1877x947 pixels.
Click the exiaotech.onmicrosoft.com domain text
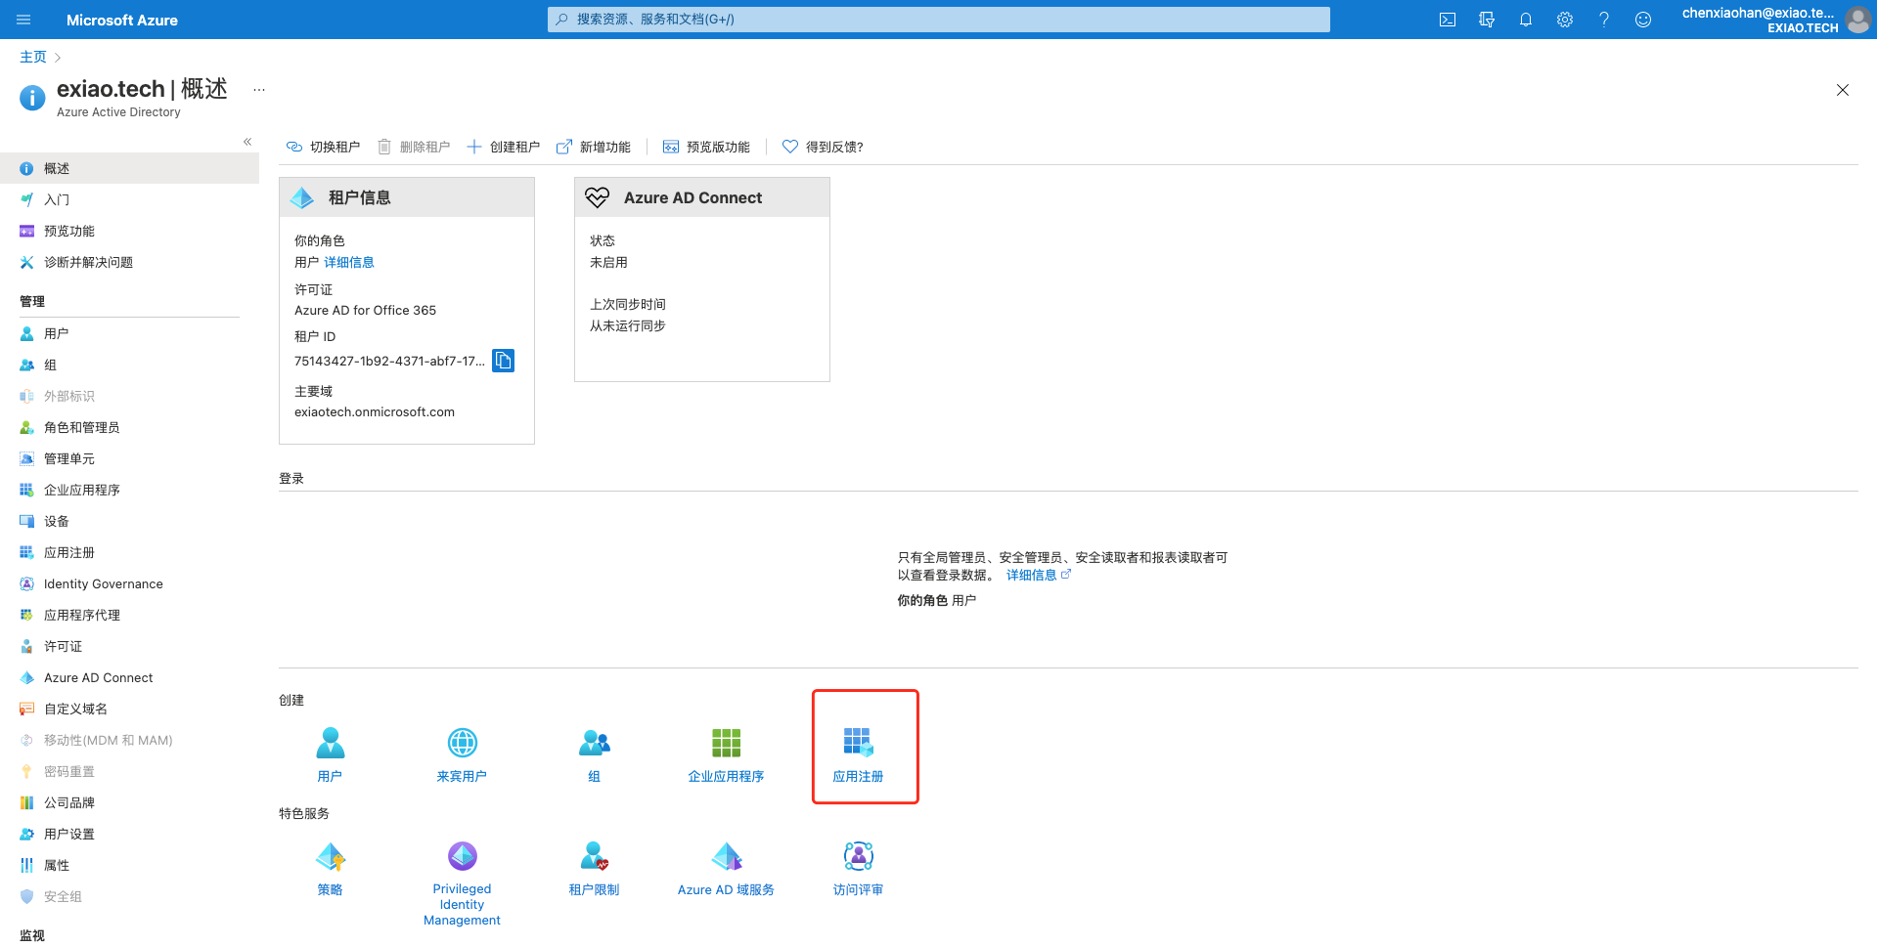(x=375, y=411)
